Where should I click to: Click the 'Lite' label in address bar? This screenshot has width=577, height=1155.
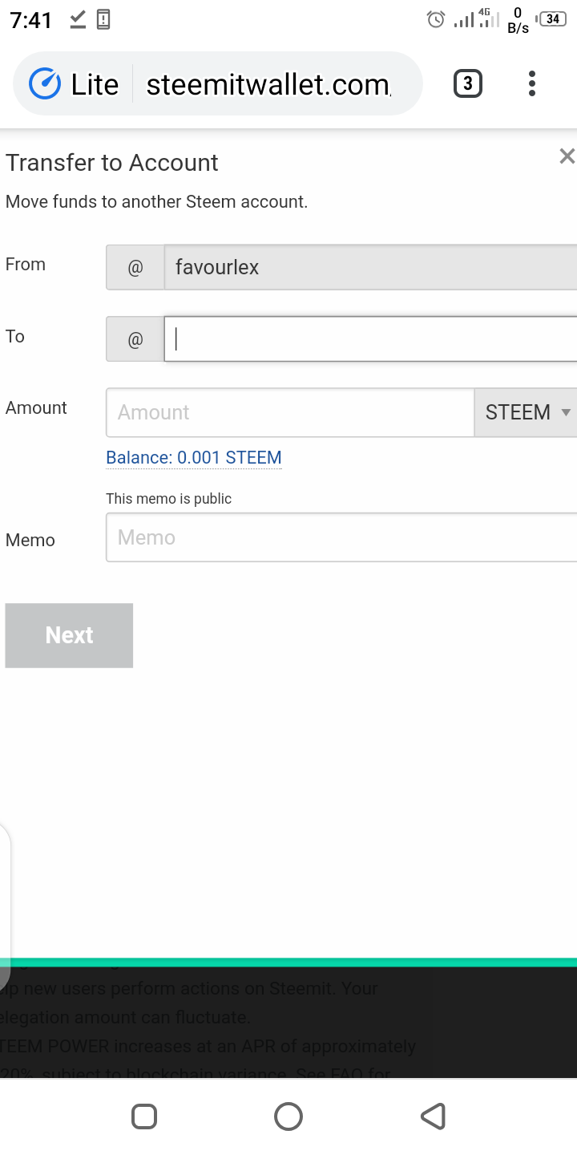95,84
